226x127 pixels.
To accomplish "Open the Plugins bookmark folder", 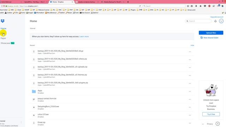I will point(132,10).
